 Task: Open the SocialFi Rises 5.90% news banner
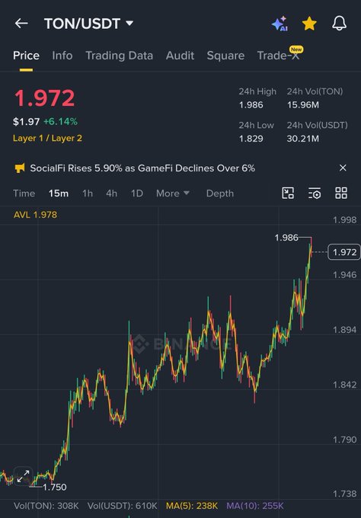[142, 168]
